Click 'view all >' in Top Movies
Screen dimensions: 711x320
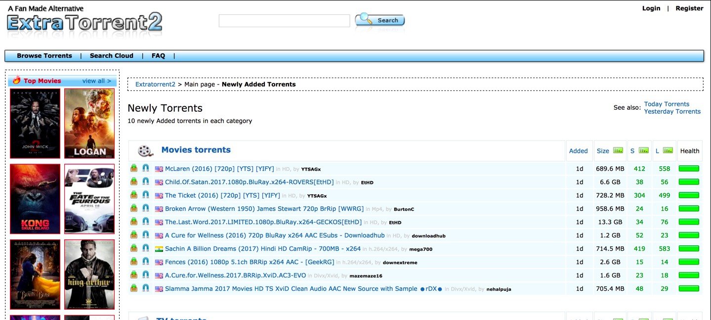tap(97, 81)
